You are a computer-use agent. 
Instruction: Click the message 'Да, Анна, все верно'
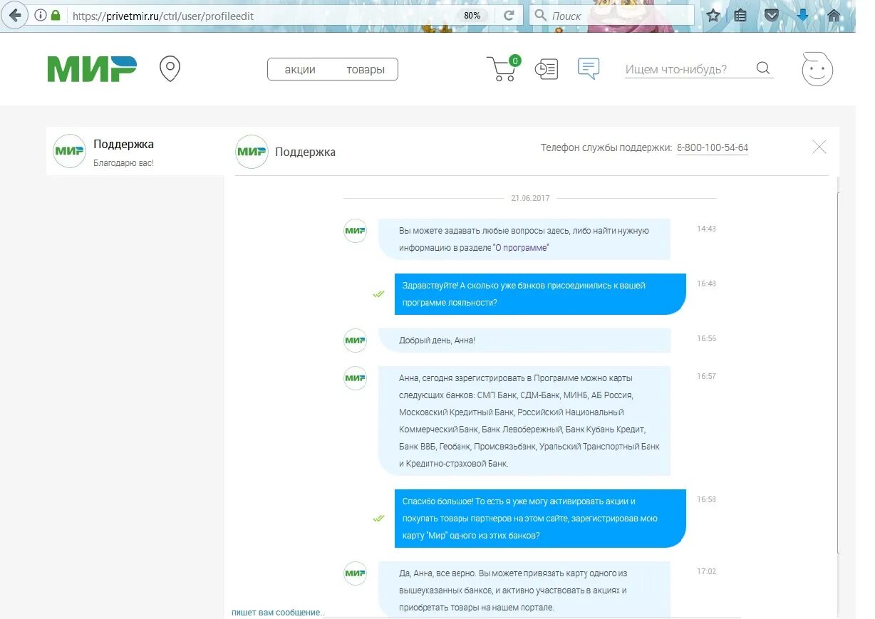point(524,590)
